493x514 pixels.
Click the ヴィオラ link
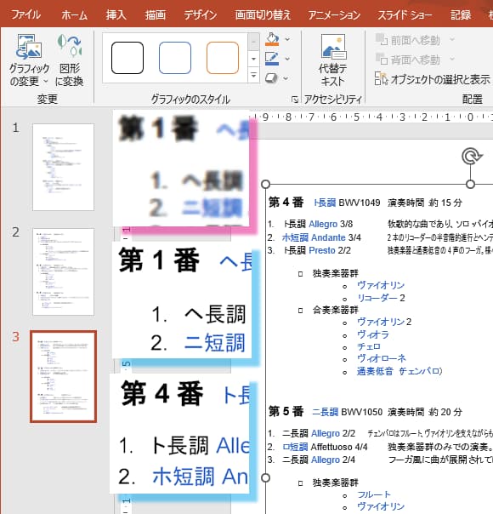[x=373, y=334]
